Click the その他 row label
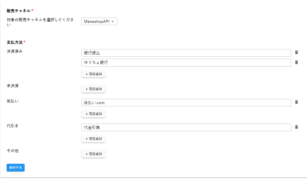307x179 pixels. pyautogui.click(x=13, y=151)
